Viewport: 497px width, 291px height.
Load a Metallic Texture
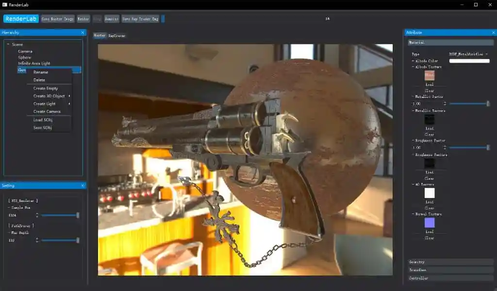click(430, 128)
